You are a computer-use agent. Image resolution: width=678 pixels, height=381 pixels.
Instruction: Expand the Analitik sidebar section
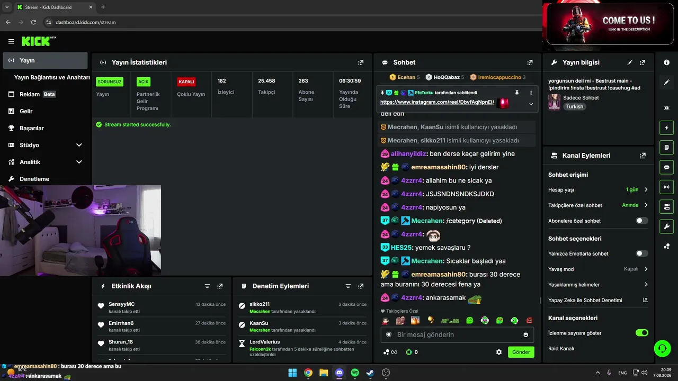tap(79, 162)
